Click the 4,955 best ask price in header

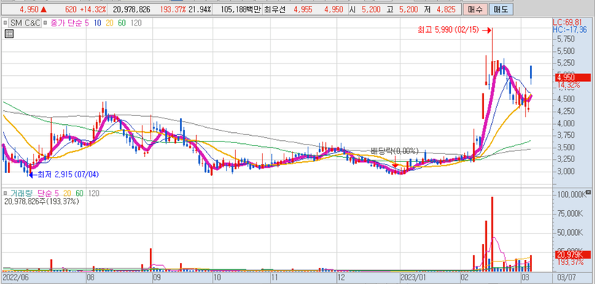coord(303,9)
